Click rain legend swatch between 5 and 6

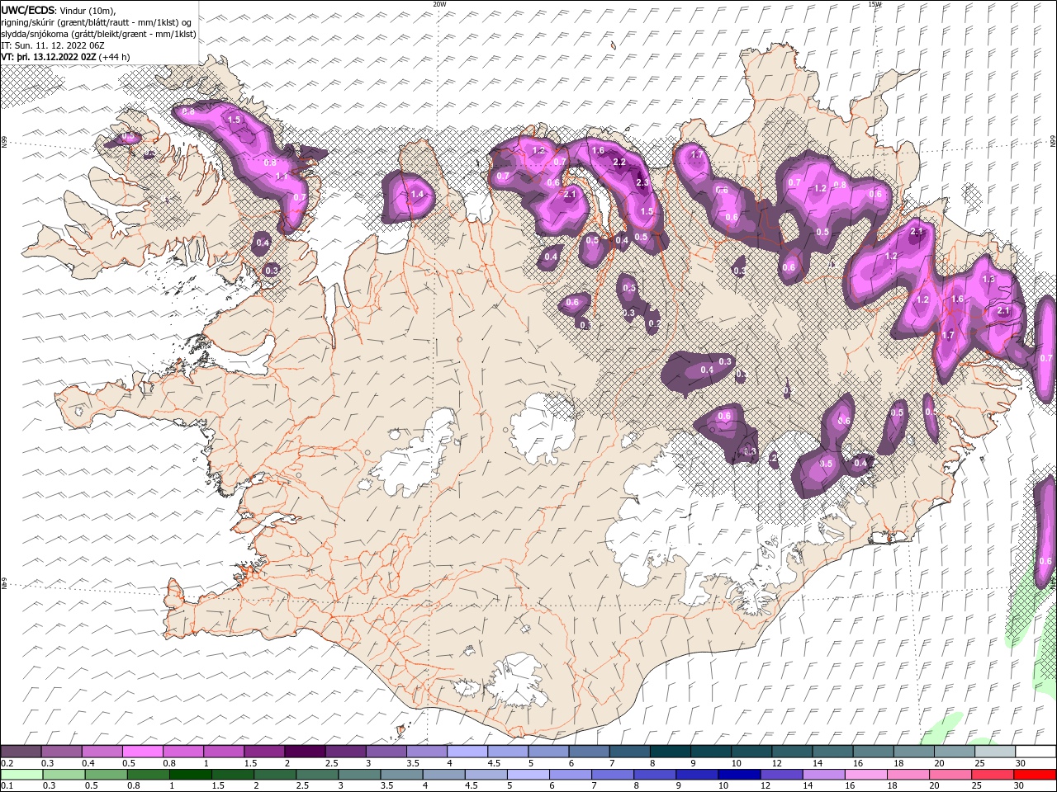point(528,775)
